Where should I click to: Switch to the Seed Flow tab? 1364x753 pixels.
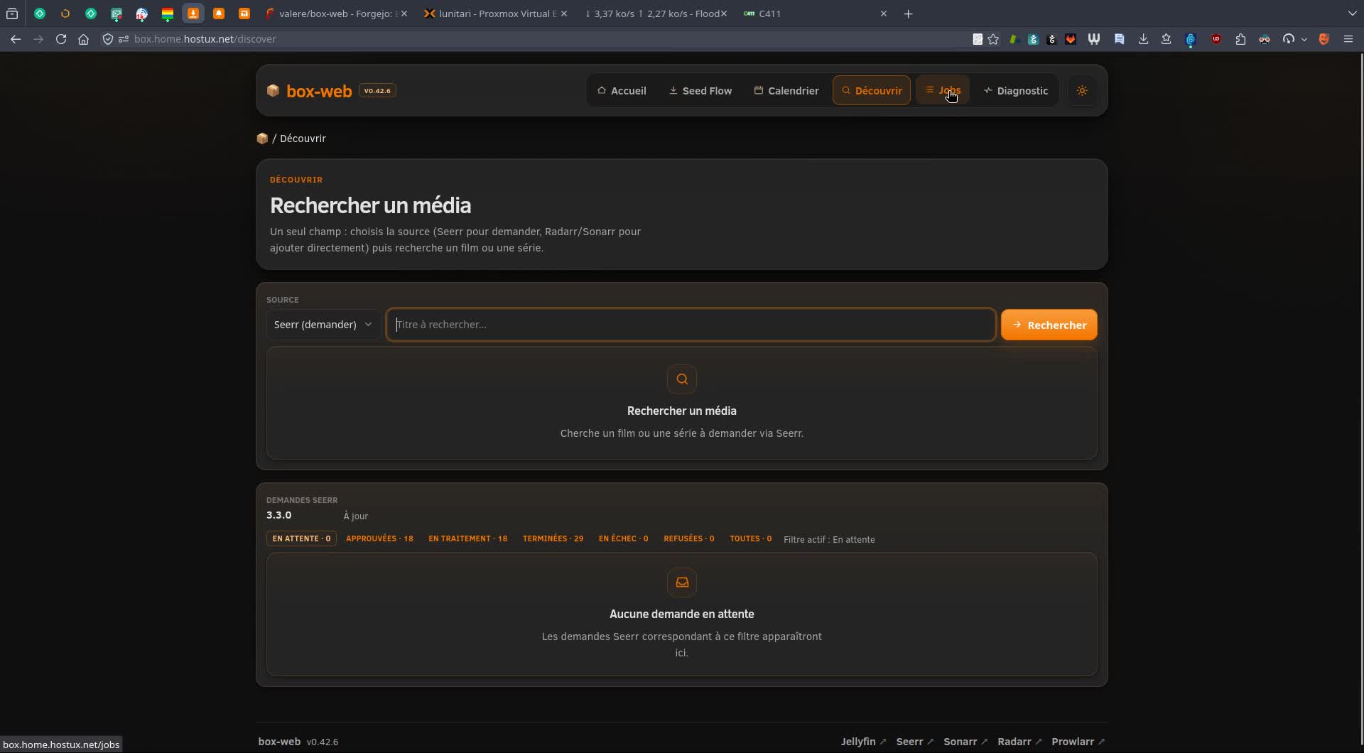tap(700, 91)
